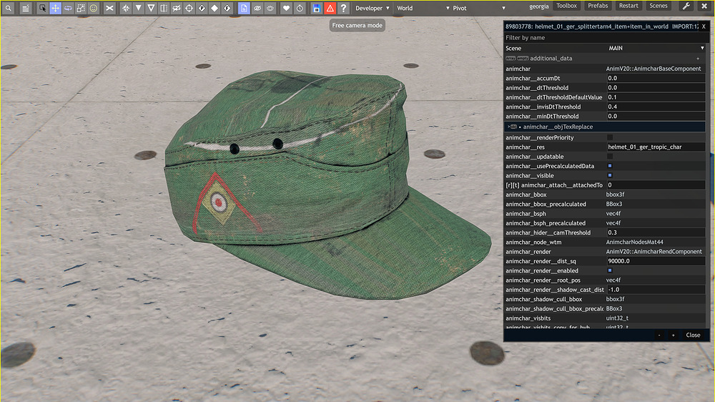Click the blue floppy disk save icon
The image size is (715, 402).
[x=317, y=8]
